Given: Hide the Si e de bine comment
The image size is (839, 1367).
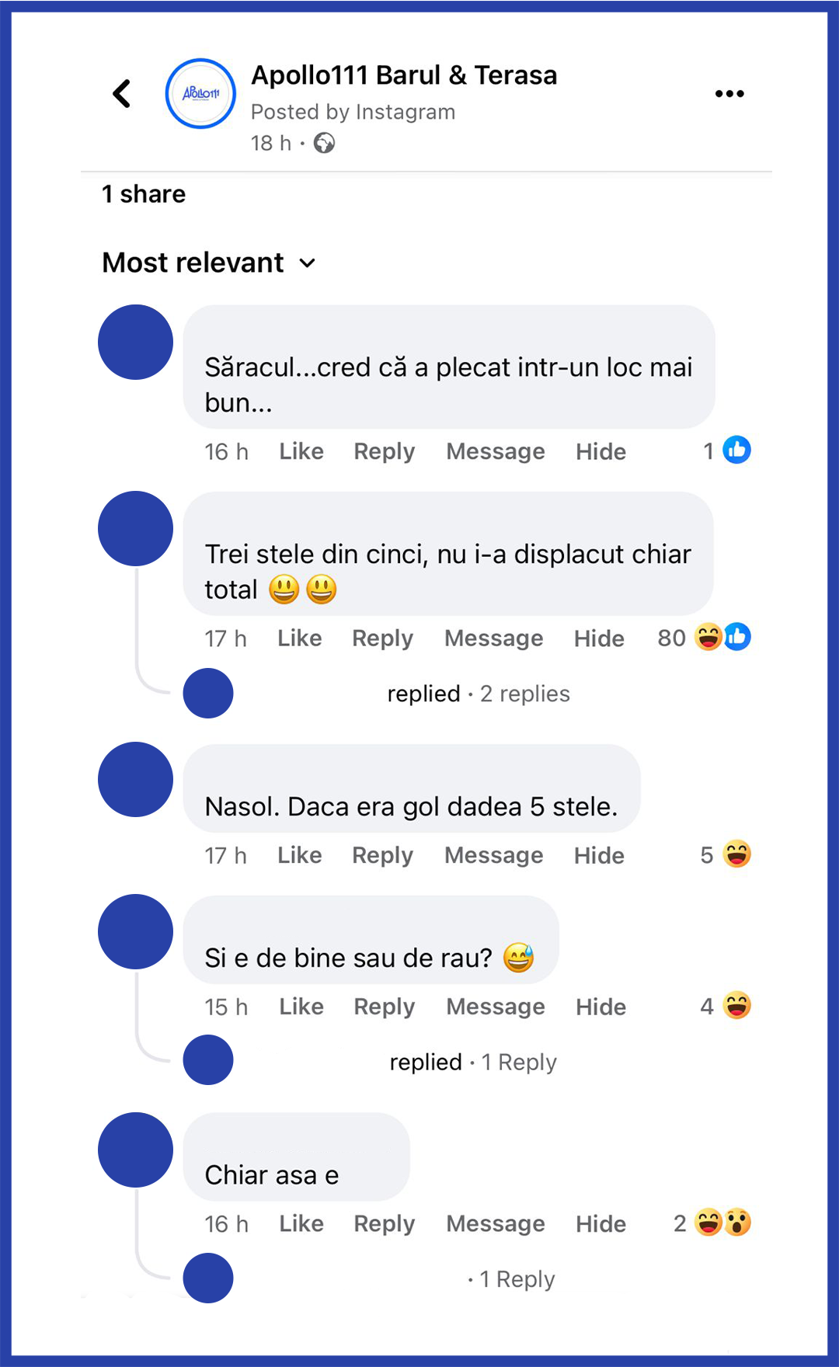Looking at the screenshot, I should point(601,1007).
